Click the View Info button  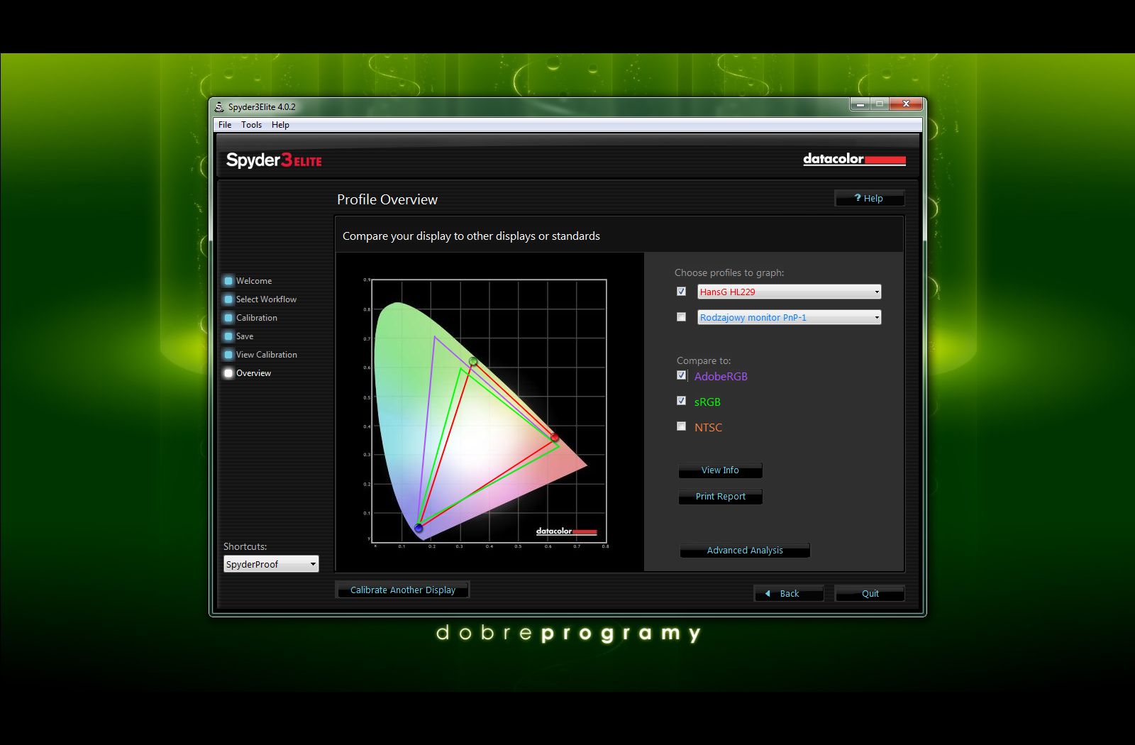click(720, 470)
